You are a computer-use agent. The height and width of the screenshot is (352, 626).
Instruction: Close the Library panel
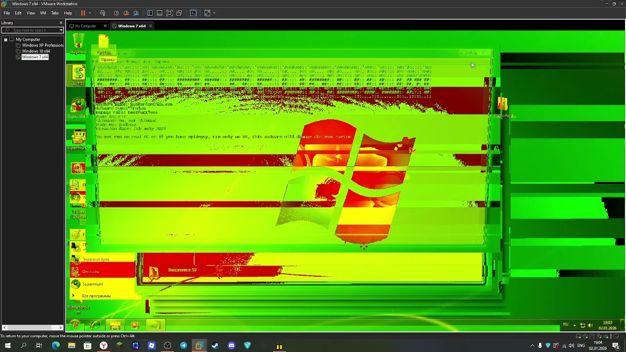click(x=61, y=23)
